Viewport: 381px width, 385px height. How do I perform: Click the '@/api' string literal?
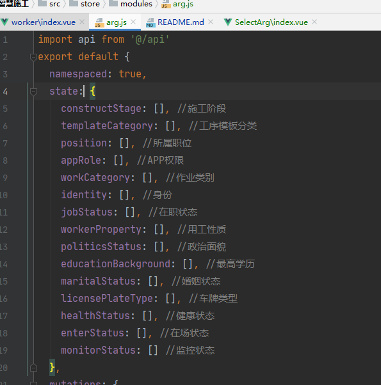150,40
